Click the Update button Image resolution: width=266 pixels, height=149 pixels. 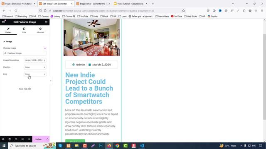coord(39,139)
